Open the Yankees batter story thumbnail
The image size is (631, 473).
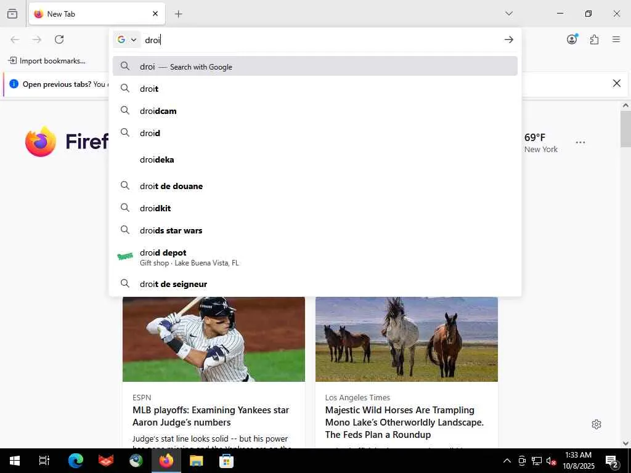point(214,339)
